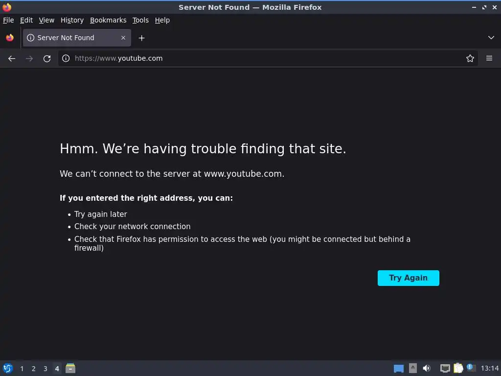Switch to workspace 4

pyautogui.click(x=57, y=369)
